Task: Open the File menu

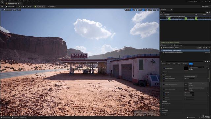Action: 6,1
